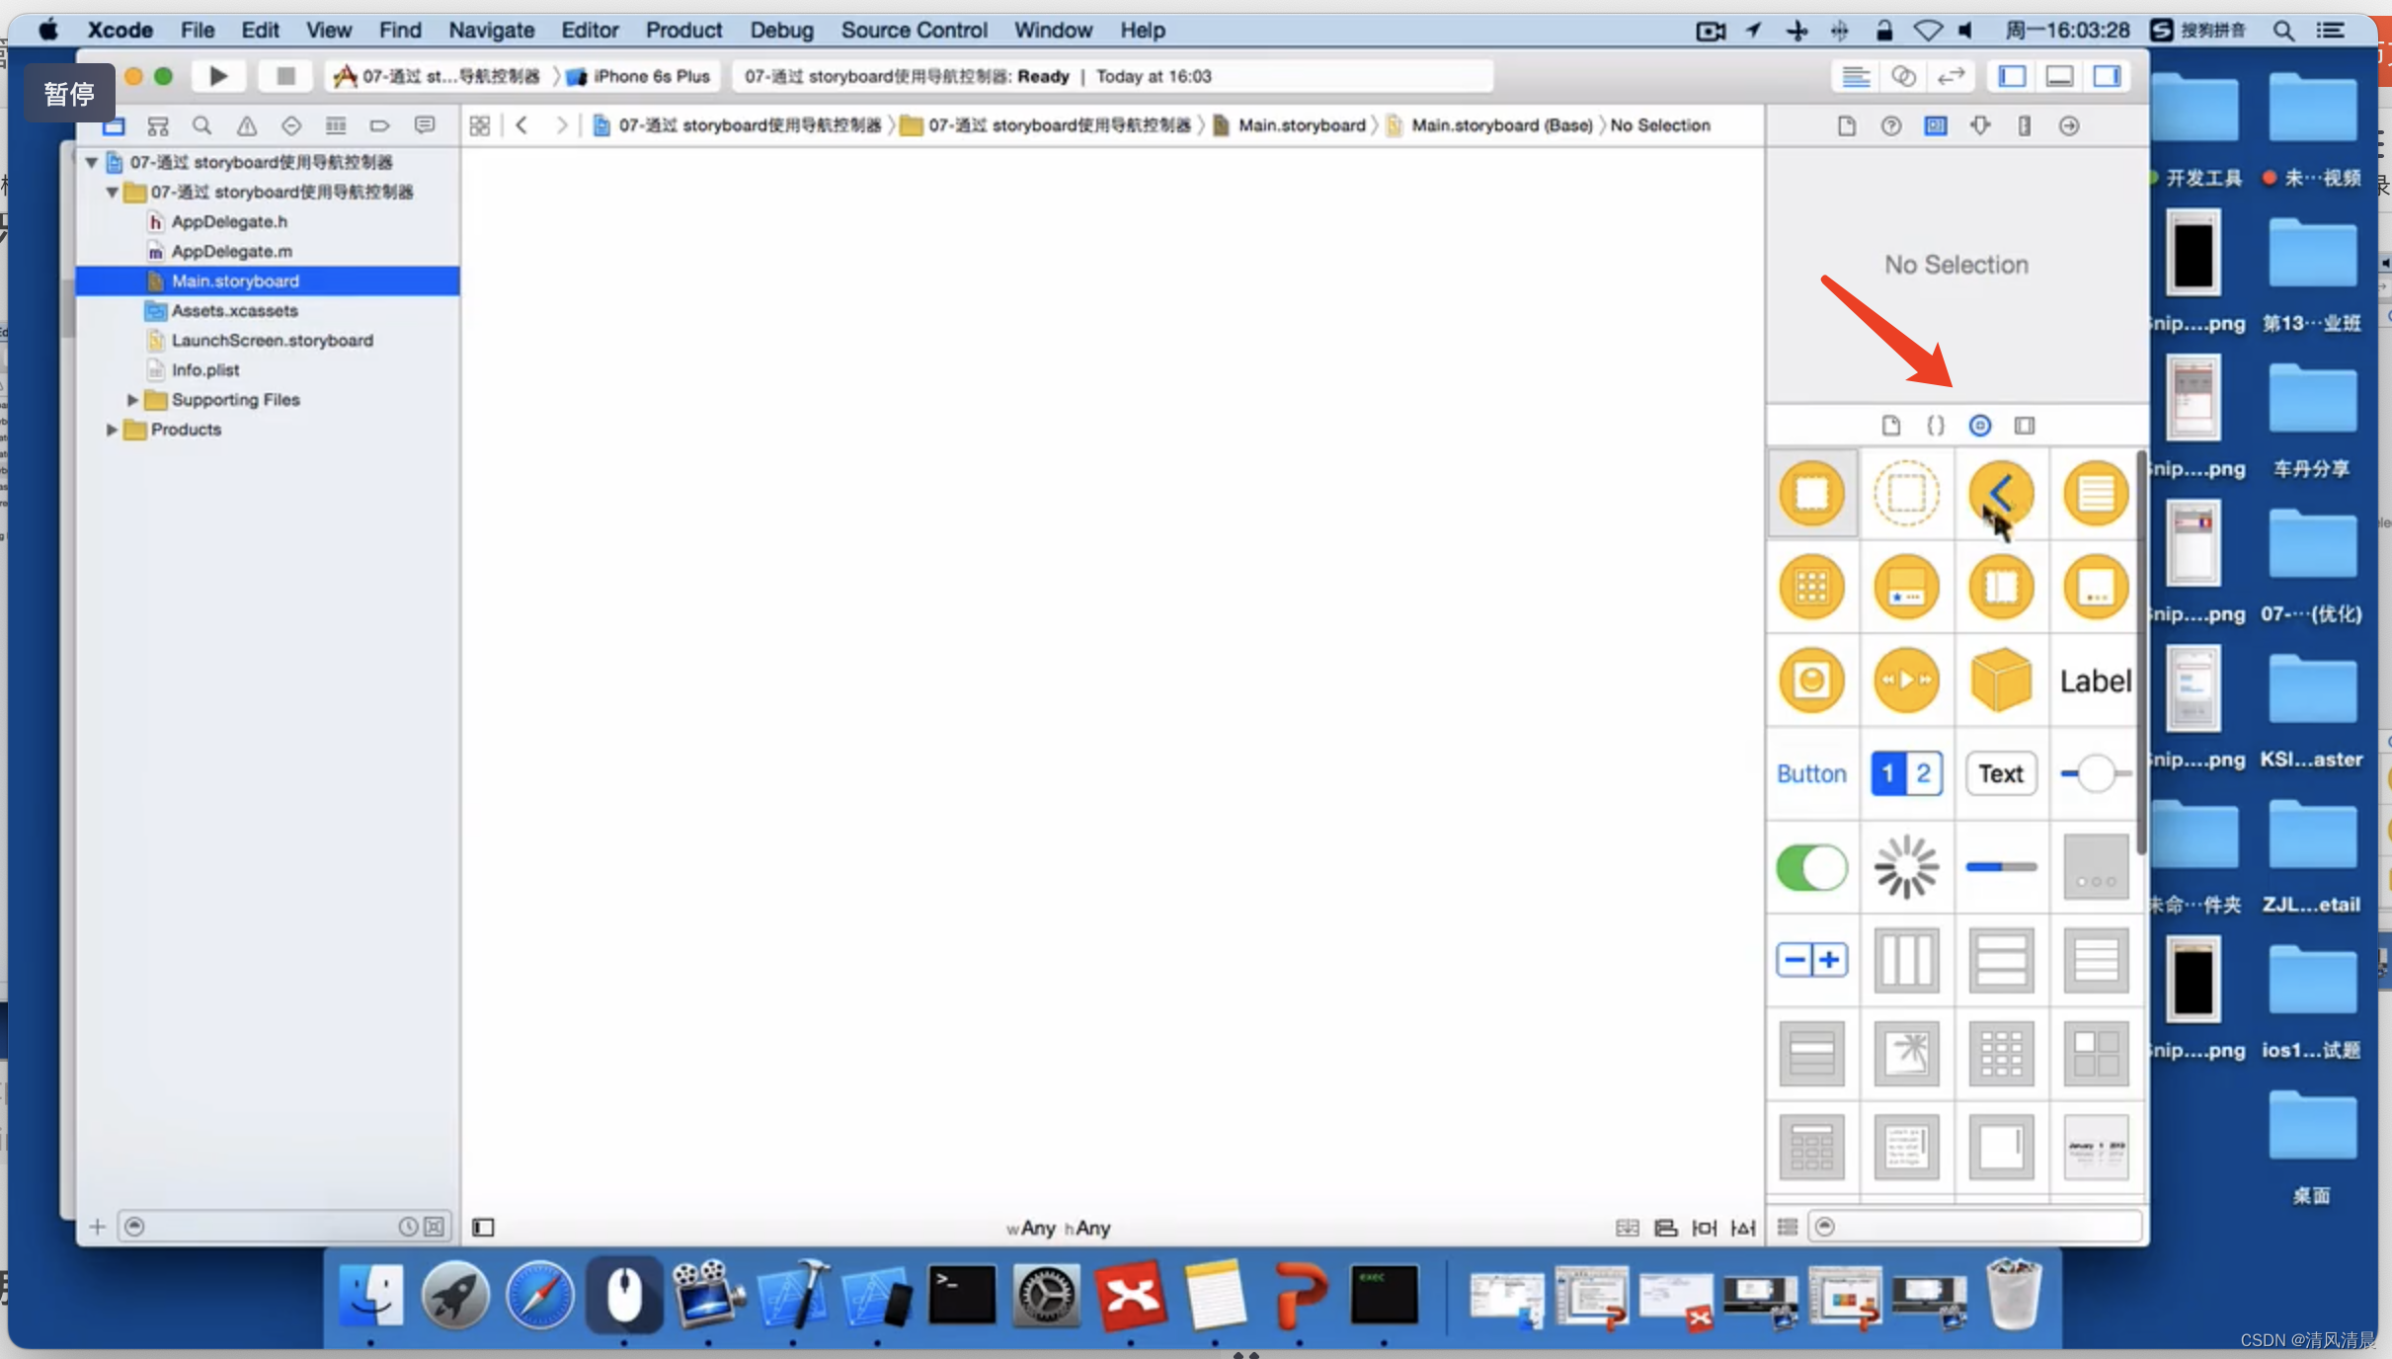Toggle the UISwitch control on
This screenshot has height=1359, width=2392.
click(x=1810, y=866)
